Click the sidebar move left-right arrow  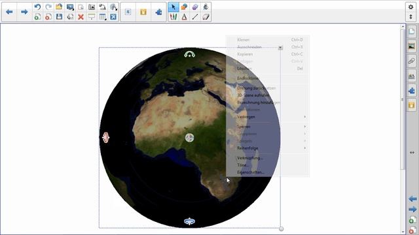point(412,153)
